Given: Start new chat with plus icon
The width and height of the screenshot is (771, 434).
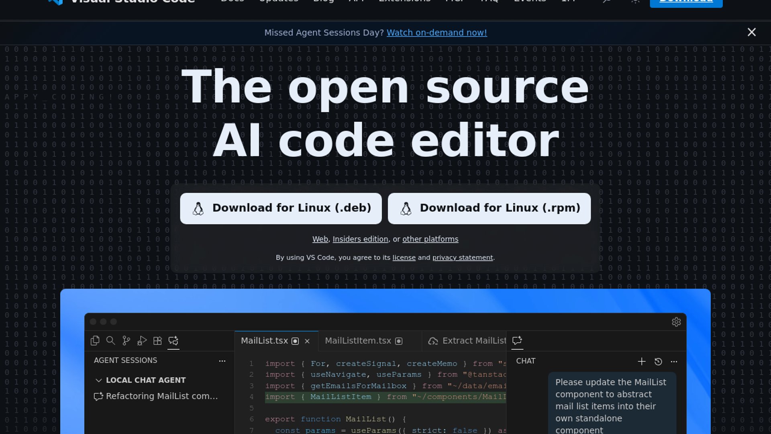Looking at the screenshot, I should click(642, 361).
